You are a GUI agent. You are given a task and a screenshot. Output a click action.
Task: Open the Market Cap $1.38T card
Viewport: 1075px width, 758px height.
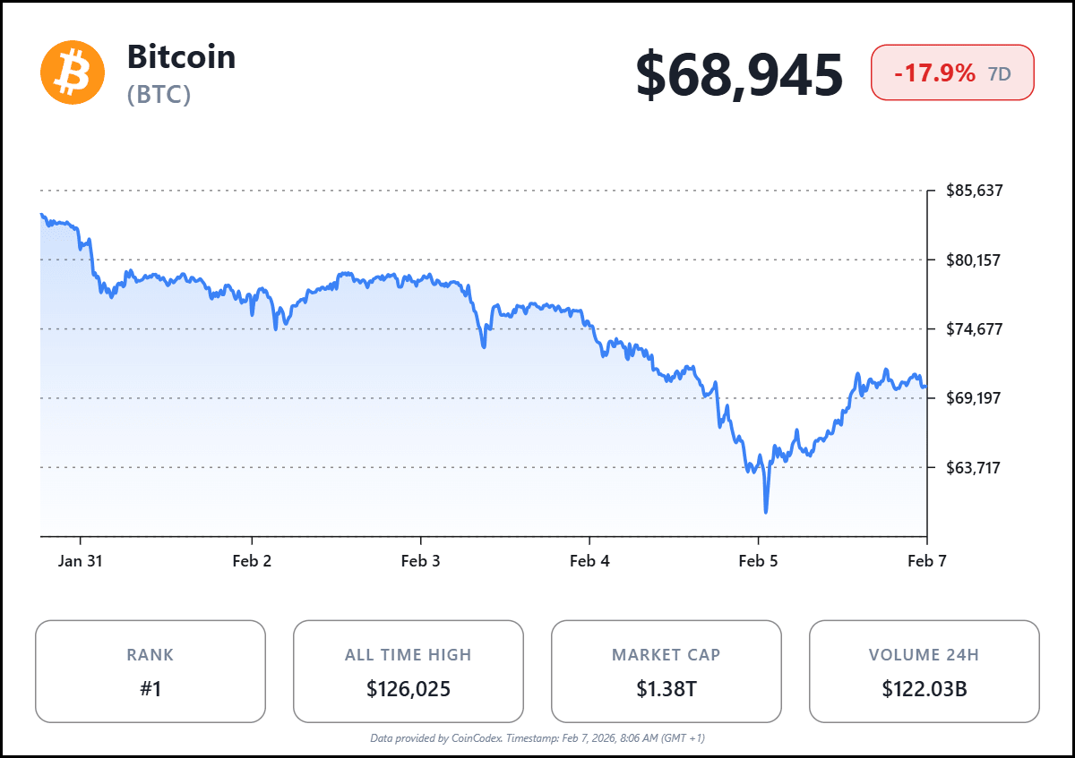pyautogui.click(x=666, y=671)
